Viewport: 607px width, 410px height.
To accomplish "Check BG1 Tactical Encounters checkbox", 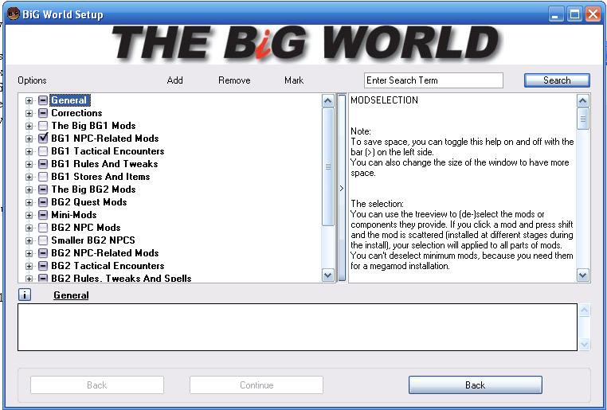I will (x=43, y=151).
